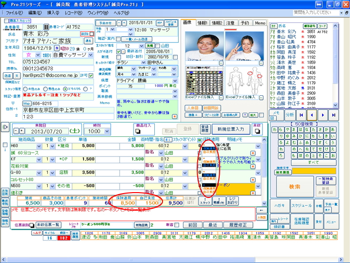Click small button under first portrait photo
This screenshot has width=350, height=263.
221,63
